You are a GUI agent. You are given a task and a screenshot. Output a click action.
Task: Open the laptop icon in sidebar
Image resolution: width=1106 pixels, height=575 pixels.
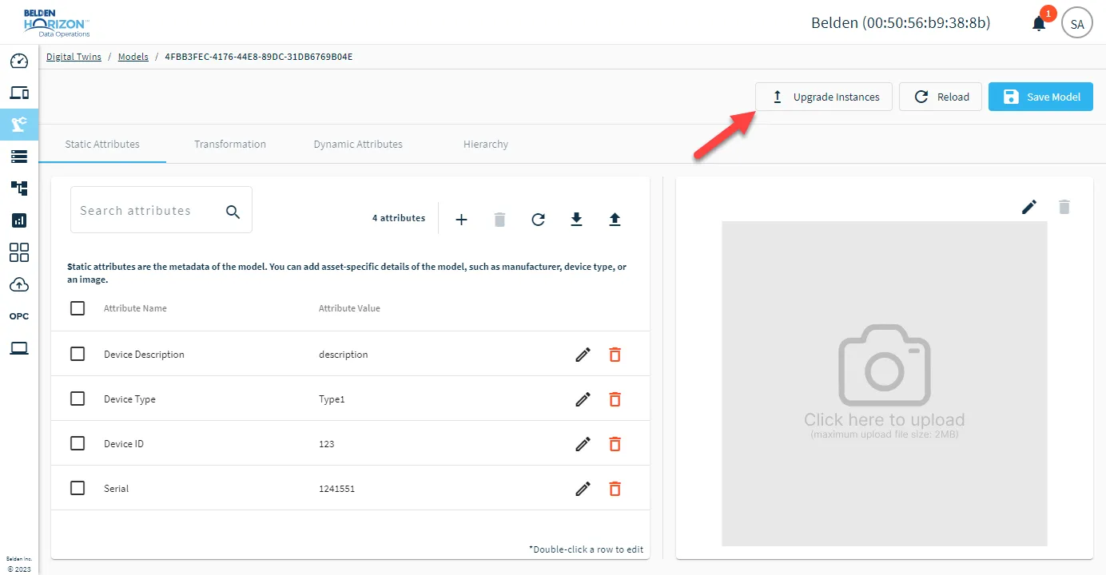tap(19, 348)
